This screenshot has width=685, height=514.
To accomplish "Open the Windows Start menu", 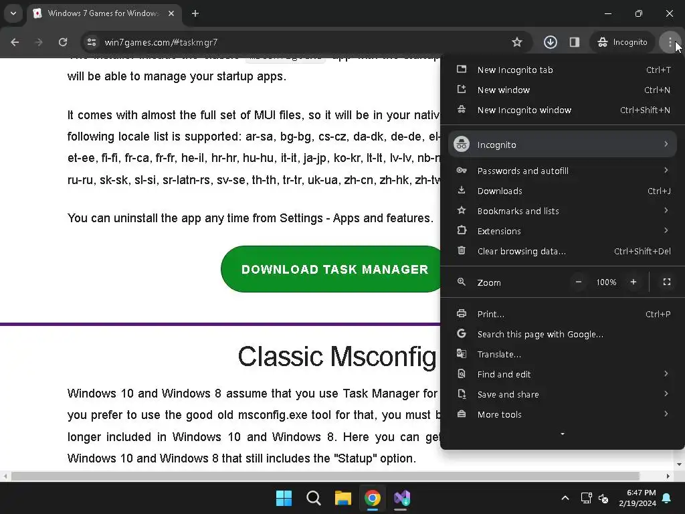I will [x=284, y=498].
